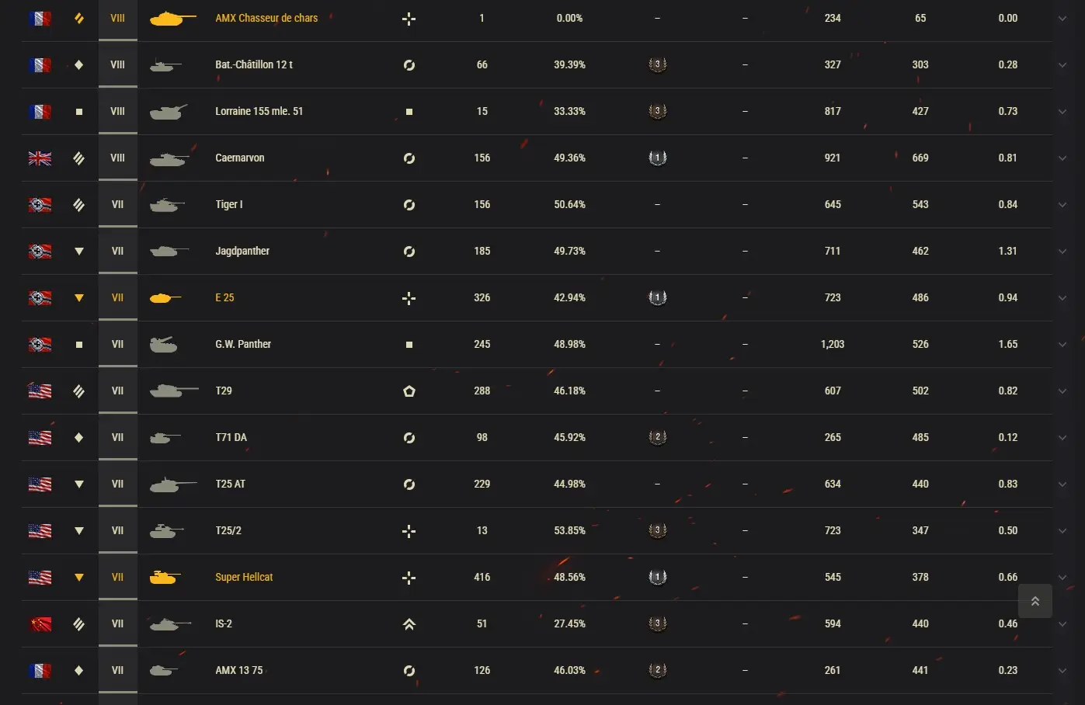Image resolution: width=1085 pixels, height=705 pixels.
Task: Click the Lorraine 155 mle. 51 name
Action: coord(259,111)
